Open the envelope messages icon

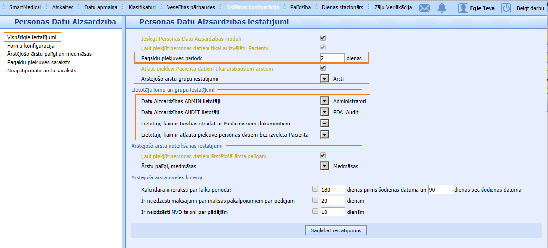click(425, 8)
